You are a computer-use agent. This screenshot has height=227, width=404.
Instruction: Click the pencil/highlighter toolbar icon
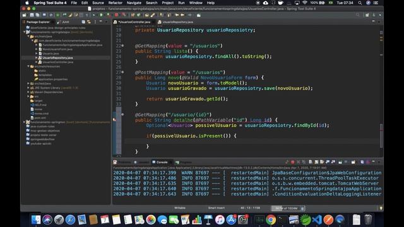pyautogui.click(x=153, y=15)
